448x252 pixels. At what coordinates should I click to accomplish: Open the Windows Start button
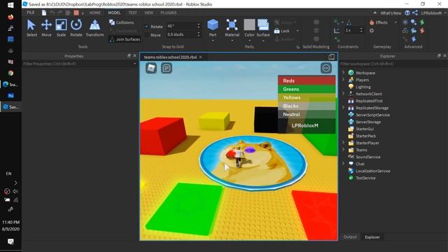pyautogui.click(x=10, y=5)
